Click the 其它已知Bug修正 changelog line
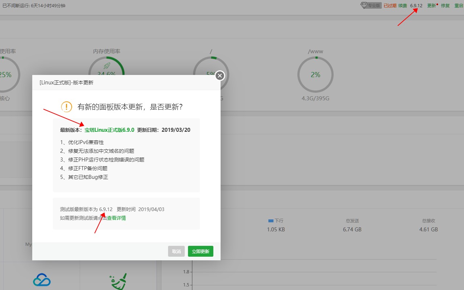464x290 pixels. click(84, 177)
